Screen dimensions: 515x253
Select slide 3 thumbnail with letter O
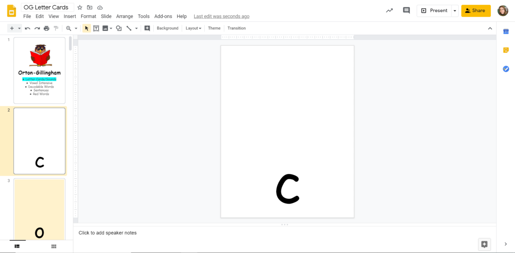[39, 209]
